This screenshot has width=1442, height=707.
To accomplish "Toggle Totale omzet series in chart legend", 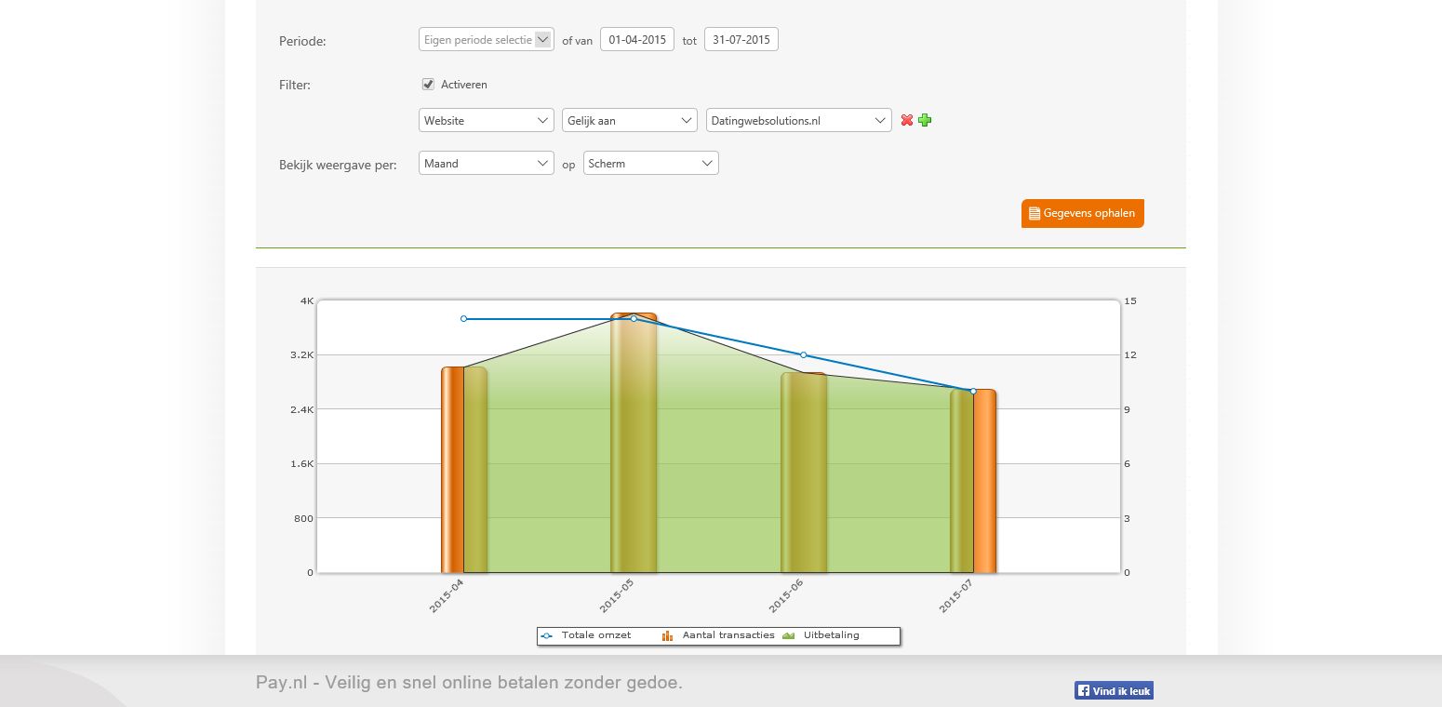I will tap(586, 635).
